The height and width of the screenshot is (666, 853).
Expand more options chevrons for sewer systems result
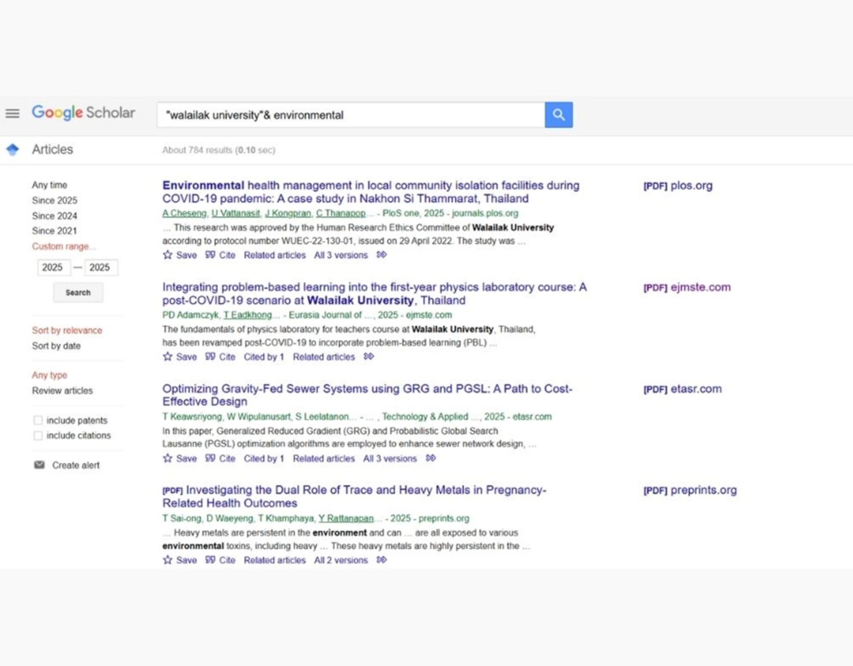[x=430, y=458]
